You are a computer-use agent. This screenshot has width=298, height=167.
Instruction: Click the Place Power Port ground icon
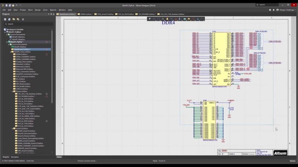(176, 19)
